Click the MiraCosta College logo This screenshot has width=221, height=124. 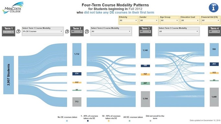click(13, 8)
